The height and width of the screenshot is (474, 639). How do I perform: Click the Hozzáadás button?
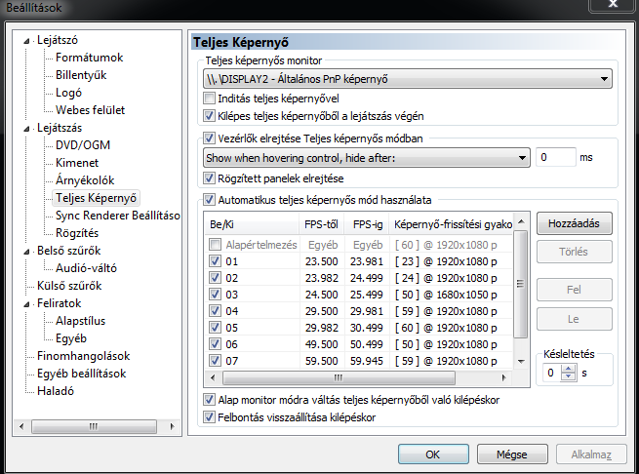575,223
